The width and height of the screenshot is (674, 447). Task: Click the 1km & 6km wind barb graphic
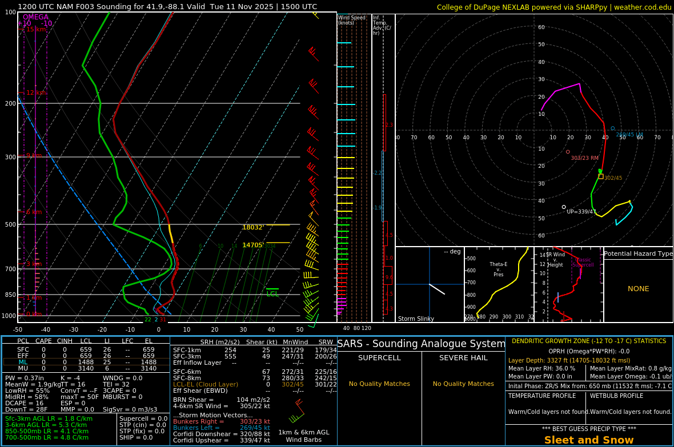[297, 412]
